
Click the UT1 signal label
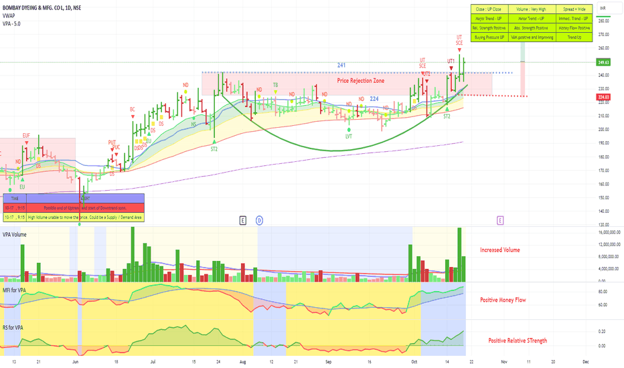(x=451, y=62)
